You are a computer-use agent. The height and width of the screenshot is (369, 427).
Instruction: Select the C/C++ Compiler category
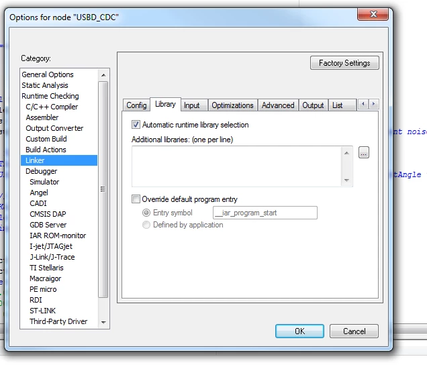(x=59, y=107)
